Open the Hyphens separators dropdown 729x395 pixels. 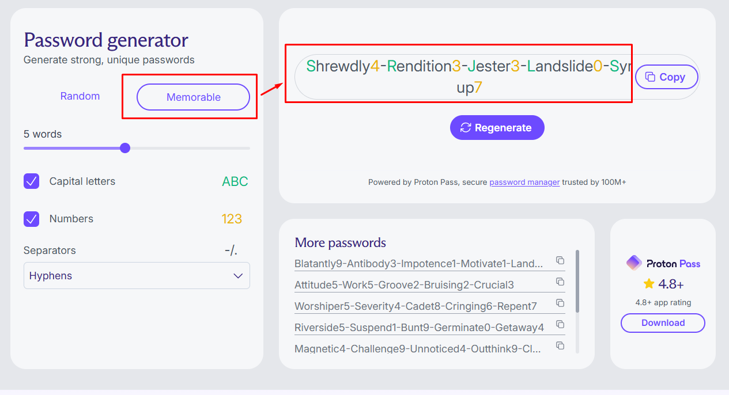click(x=137, y=275)
